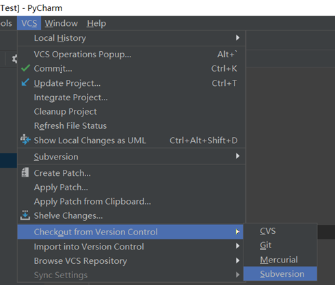Open the partially visible Tools menu

point(6,23)
